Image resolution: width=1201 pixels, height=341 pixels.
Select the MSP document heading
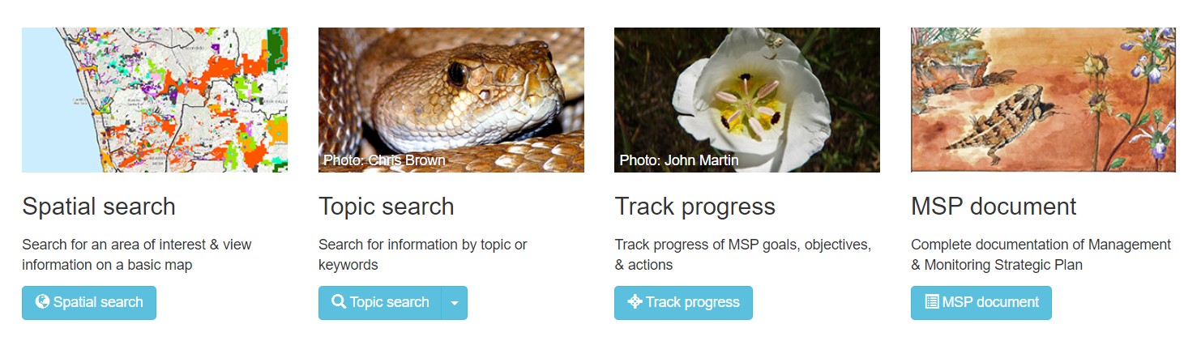(x=994, y=207)
